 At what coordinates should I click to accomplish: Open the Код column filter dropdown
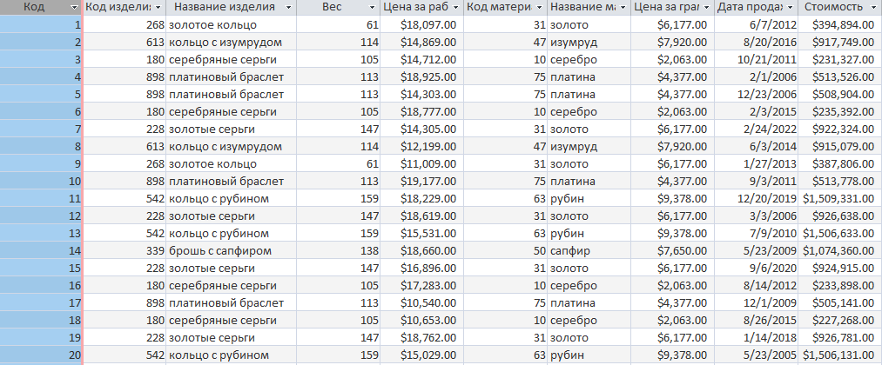(75, 7)
